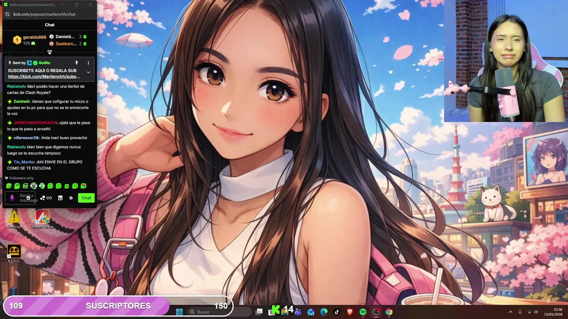Show hidden system tray icons
Image resolution: width=568 pixels, height=319 pixels.
(510, 312)
